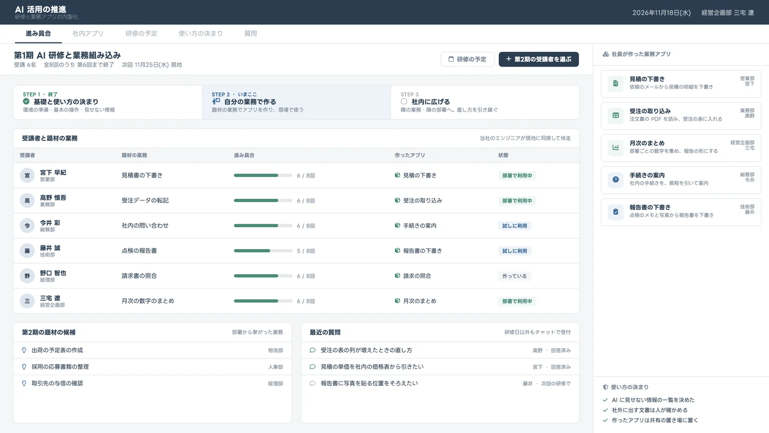Image resolution: width=769 pixels, height=433 pixels.
Task: Click the 高野 慎吾 avatar circle
Action: 27,201
